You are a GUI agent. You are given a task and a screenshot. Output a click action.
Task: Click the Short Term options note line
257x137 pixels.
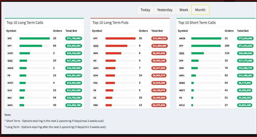point(54,121)
